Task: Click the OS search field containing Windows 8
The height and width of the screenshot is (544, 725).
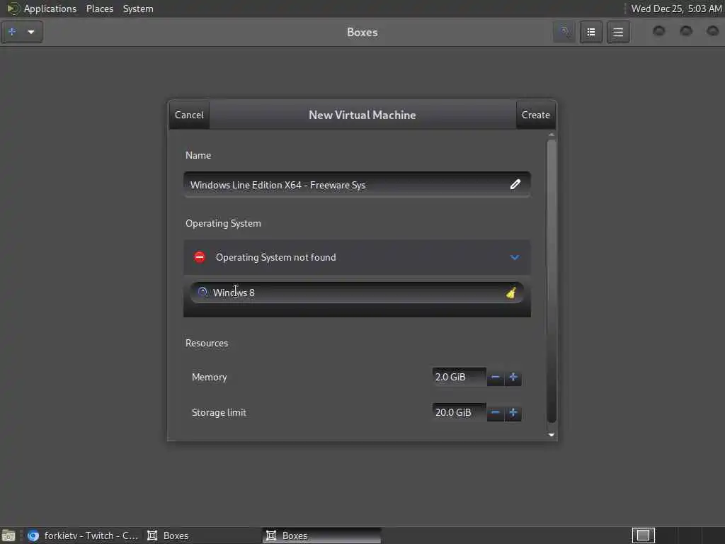Action: [357, 293]
